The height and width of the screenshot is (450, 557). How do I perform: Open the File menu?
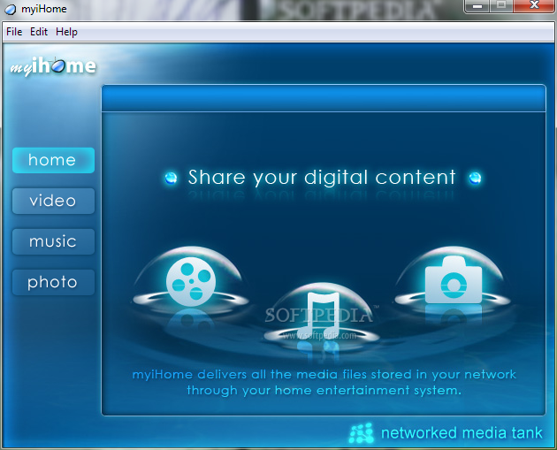click(14, 32)
